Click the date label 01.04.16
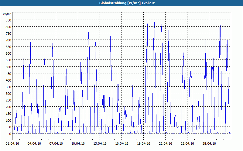This screenshot has height=151, width=243. pos(12,144)
